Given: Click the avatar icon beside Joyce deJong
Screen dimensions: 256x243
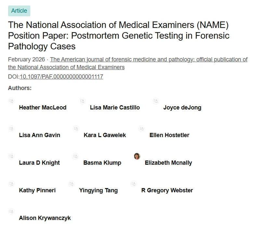Looking at the screenshot, I should point(156,101).
